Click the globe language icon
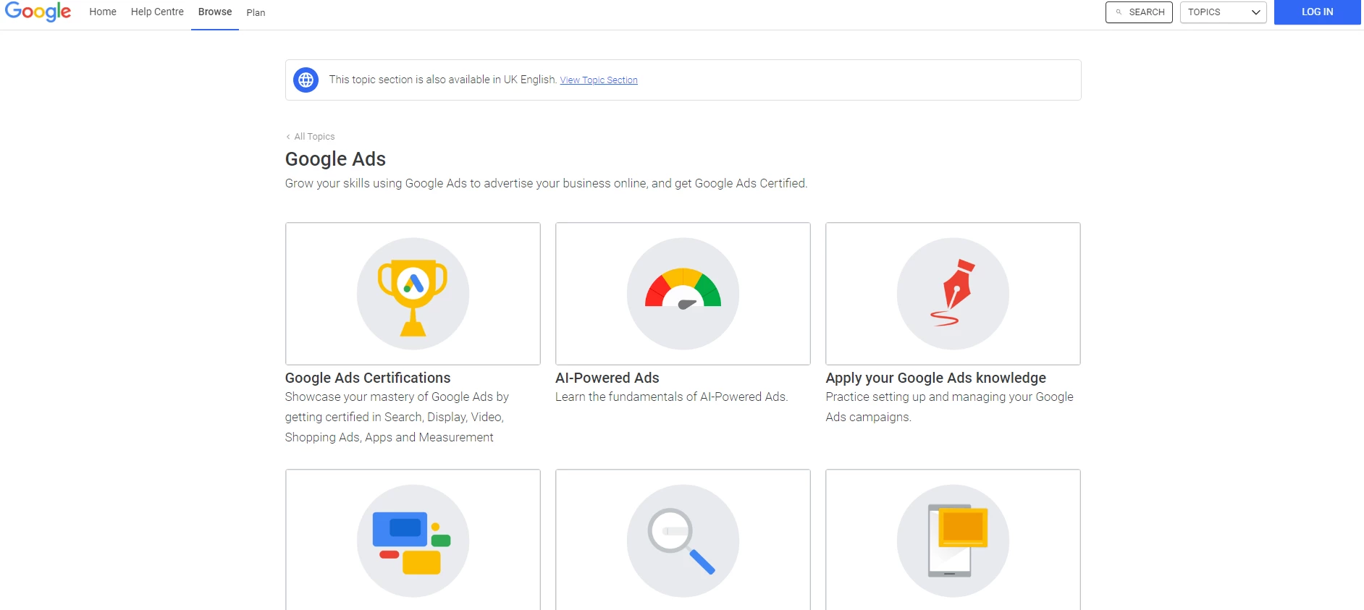 [x=306, y=80]
